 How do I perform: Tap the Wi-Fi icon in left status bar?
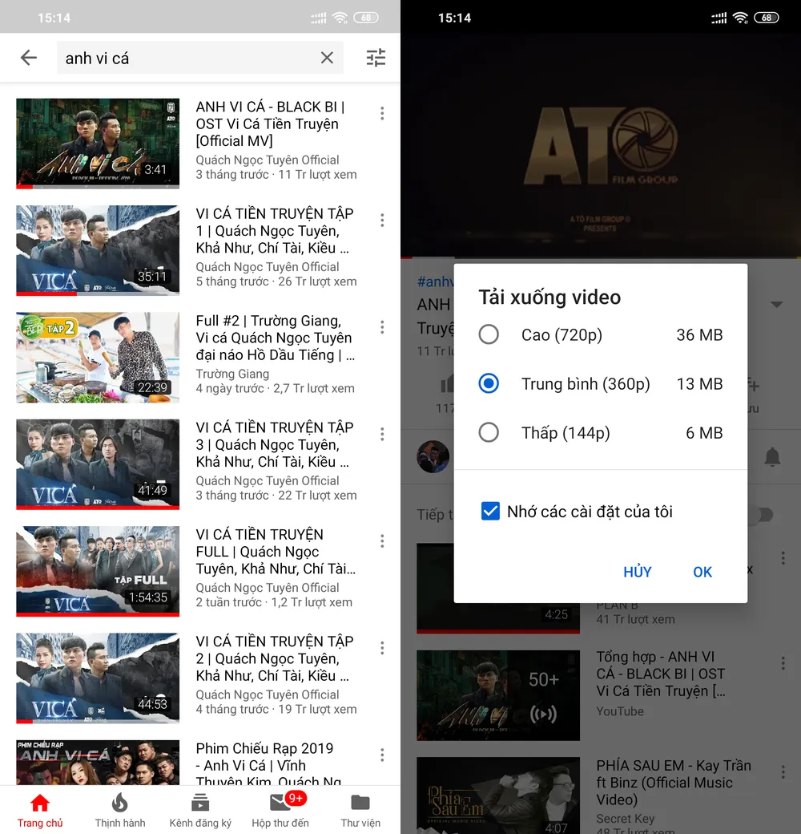point(340,18)
